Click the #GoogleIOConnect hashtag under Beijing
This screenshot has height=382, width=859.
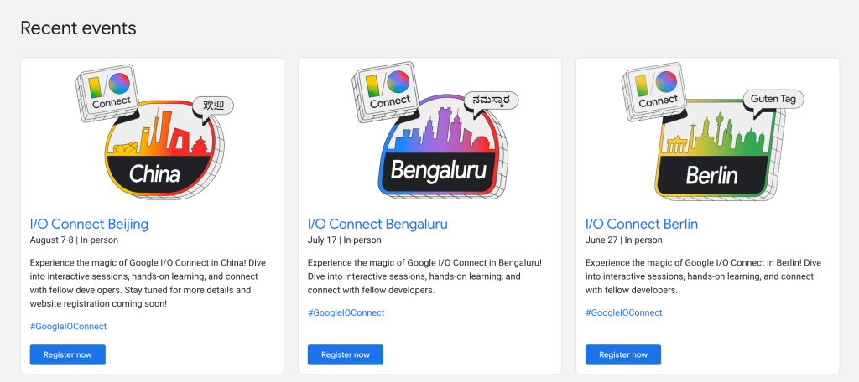click(68, 326)
